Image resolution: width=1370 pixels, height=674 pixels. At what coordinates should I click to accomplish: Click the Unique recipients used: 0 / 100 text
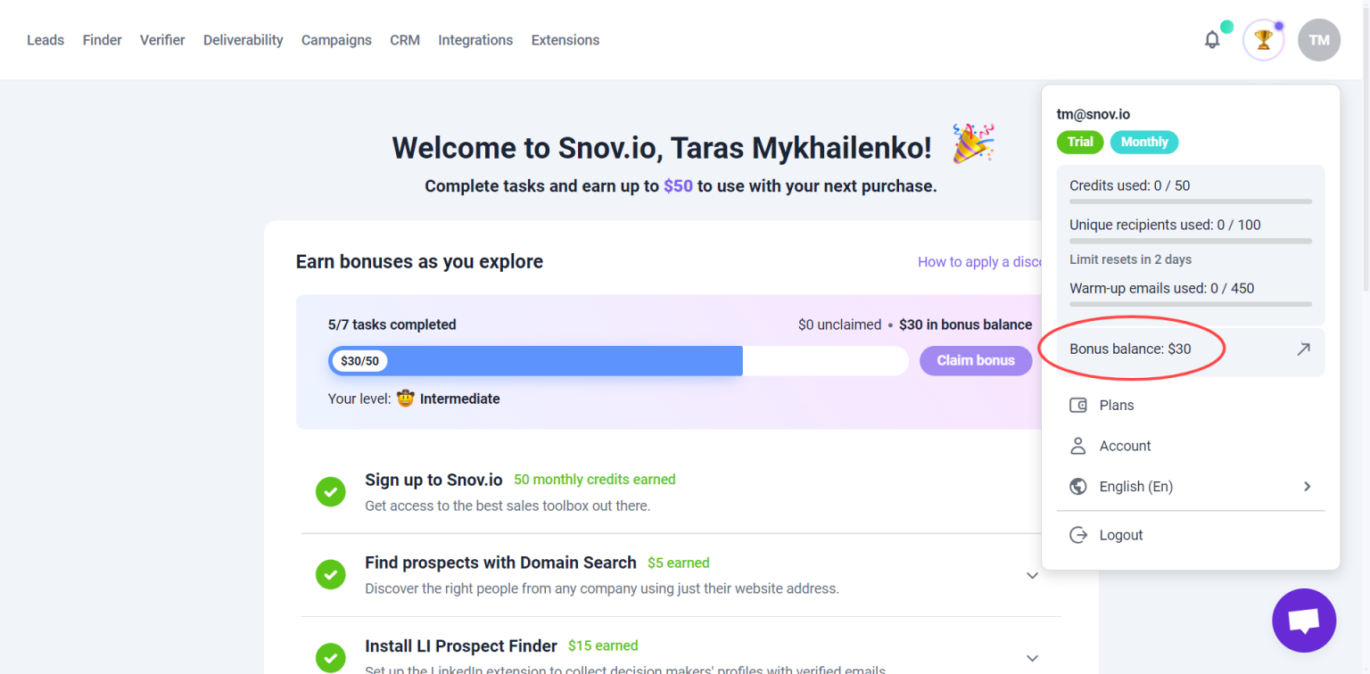(x=1166, y=225)
